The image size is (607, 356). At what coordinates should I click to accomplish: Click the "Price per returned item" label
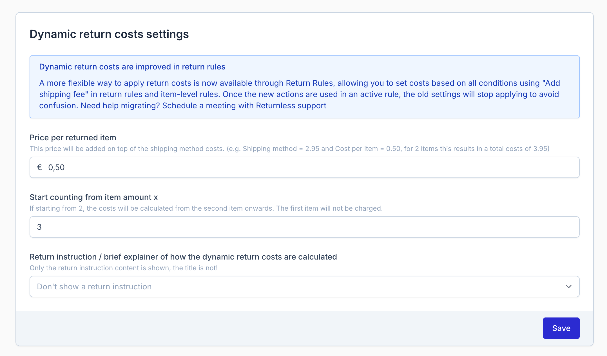coord(73,138)
